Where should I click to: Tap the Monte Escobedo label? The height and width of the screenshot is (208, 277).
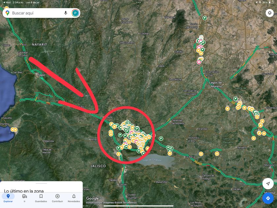127,20
